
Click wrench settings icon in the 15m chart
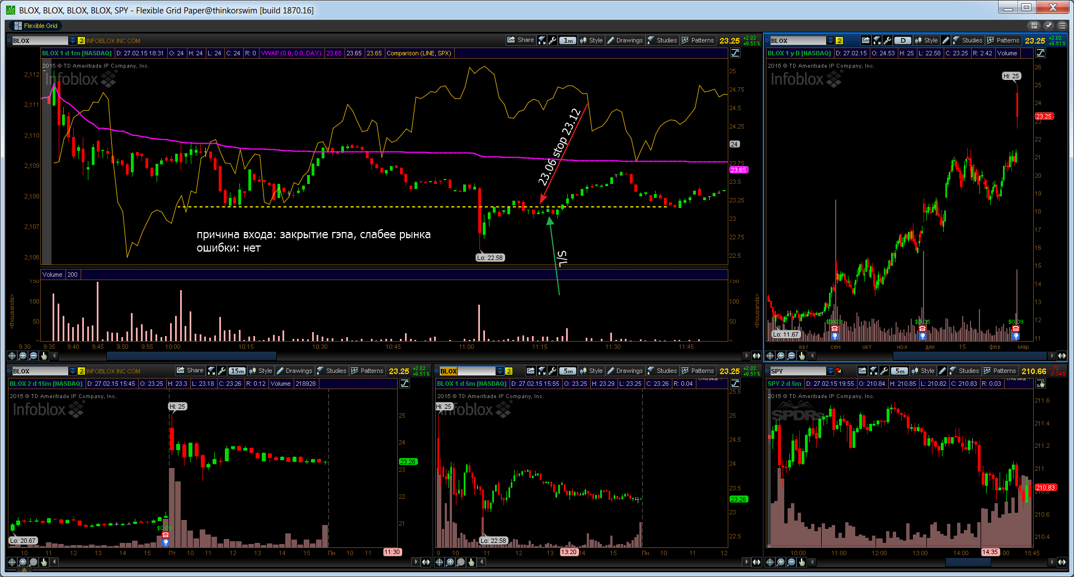pyautogui.click(x=222, y=371)
